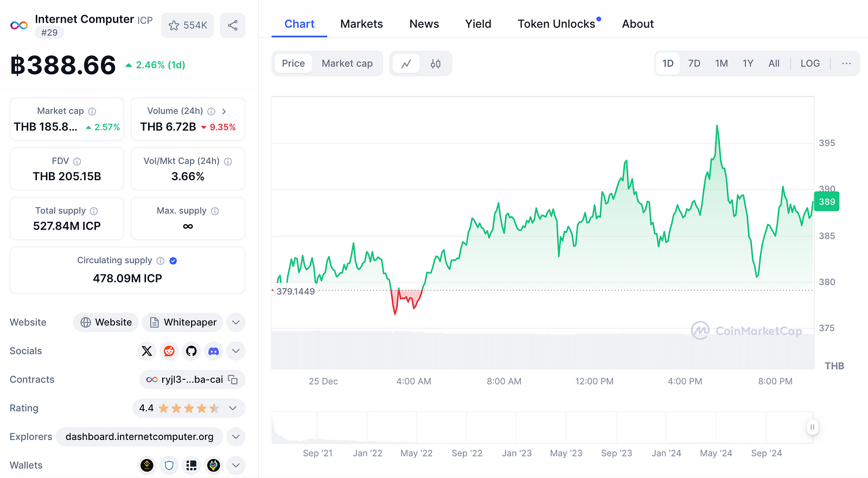
Task: Click the Website button
Action: [x=106, y=322]
